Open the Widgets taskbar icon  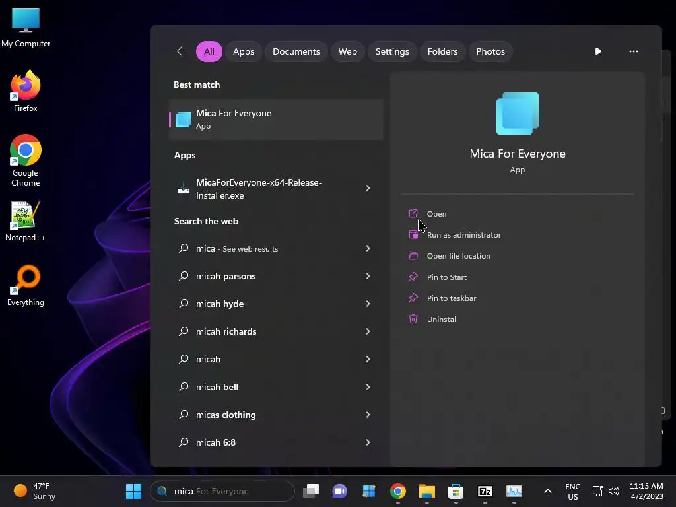[369, 491]
